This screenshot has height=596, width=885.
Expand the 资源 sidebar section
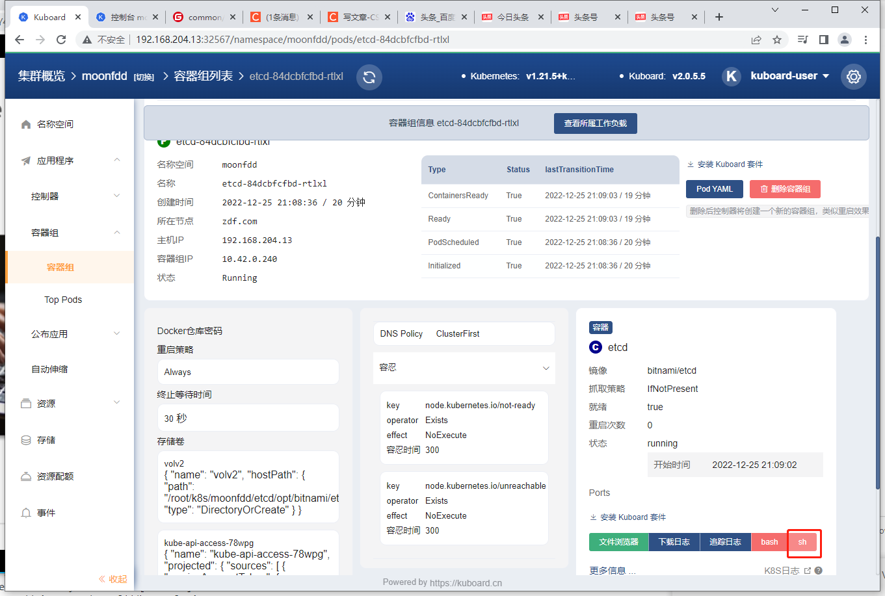(117, 403)
